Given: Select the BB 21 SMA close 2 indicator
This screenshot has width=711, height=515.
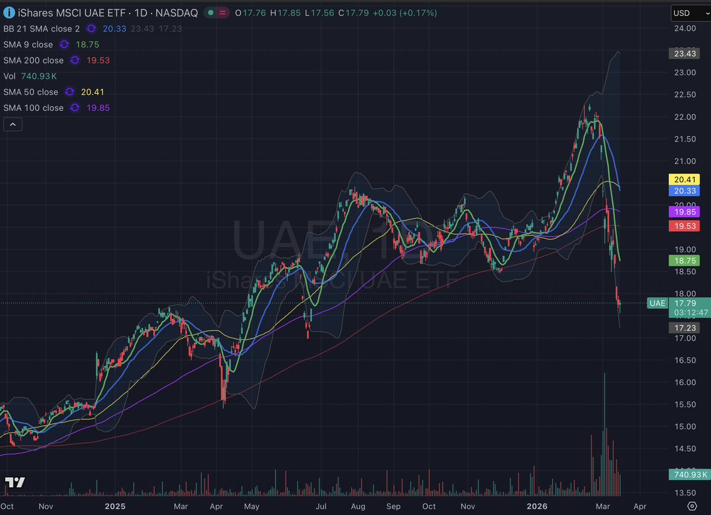Looking at the screenshot, I should [42, 28].
